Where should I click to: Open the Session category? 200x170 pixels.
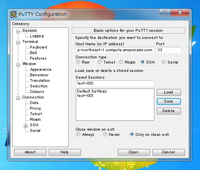point(29,31)
